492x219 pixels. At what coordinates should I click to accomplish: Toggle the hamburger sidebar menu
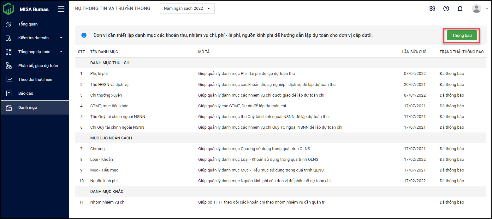pos(61,9)
